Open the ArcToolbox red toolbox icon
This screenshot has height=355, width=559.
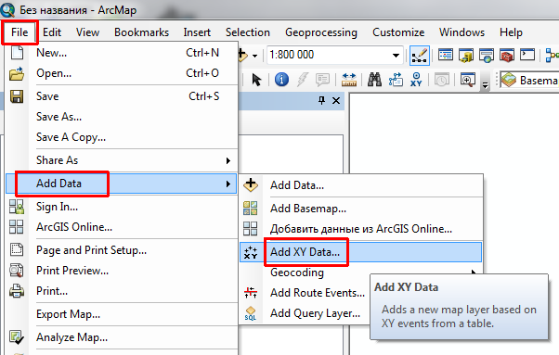pyautogui.click(x=507, y=55)
